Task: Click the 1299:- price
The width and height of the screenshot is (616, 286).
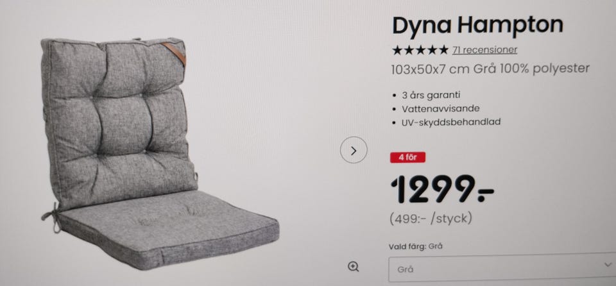Action: coord(442,190)
